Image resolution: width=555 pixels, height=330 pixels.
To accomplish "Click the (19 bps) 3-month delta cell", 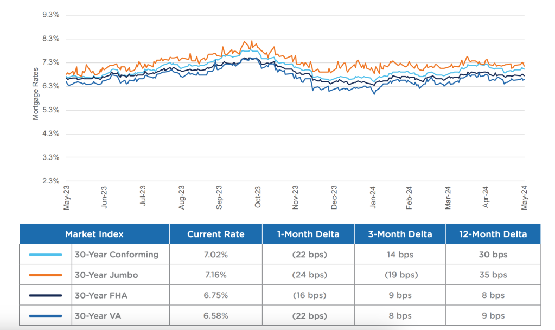I will click(400, 275).
